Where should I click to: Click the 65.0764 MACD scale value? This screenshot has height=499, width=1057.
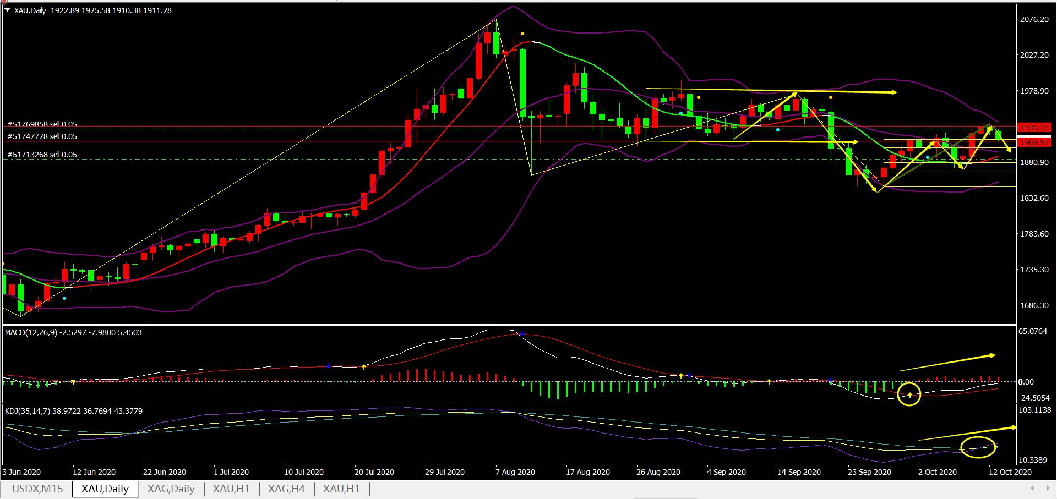point(1034,331)
